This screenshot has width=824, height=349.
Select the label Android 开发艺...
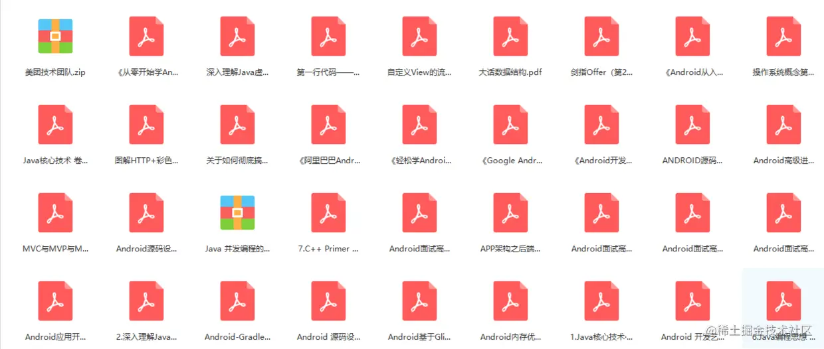coord(693,337)
